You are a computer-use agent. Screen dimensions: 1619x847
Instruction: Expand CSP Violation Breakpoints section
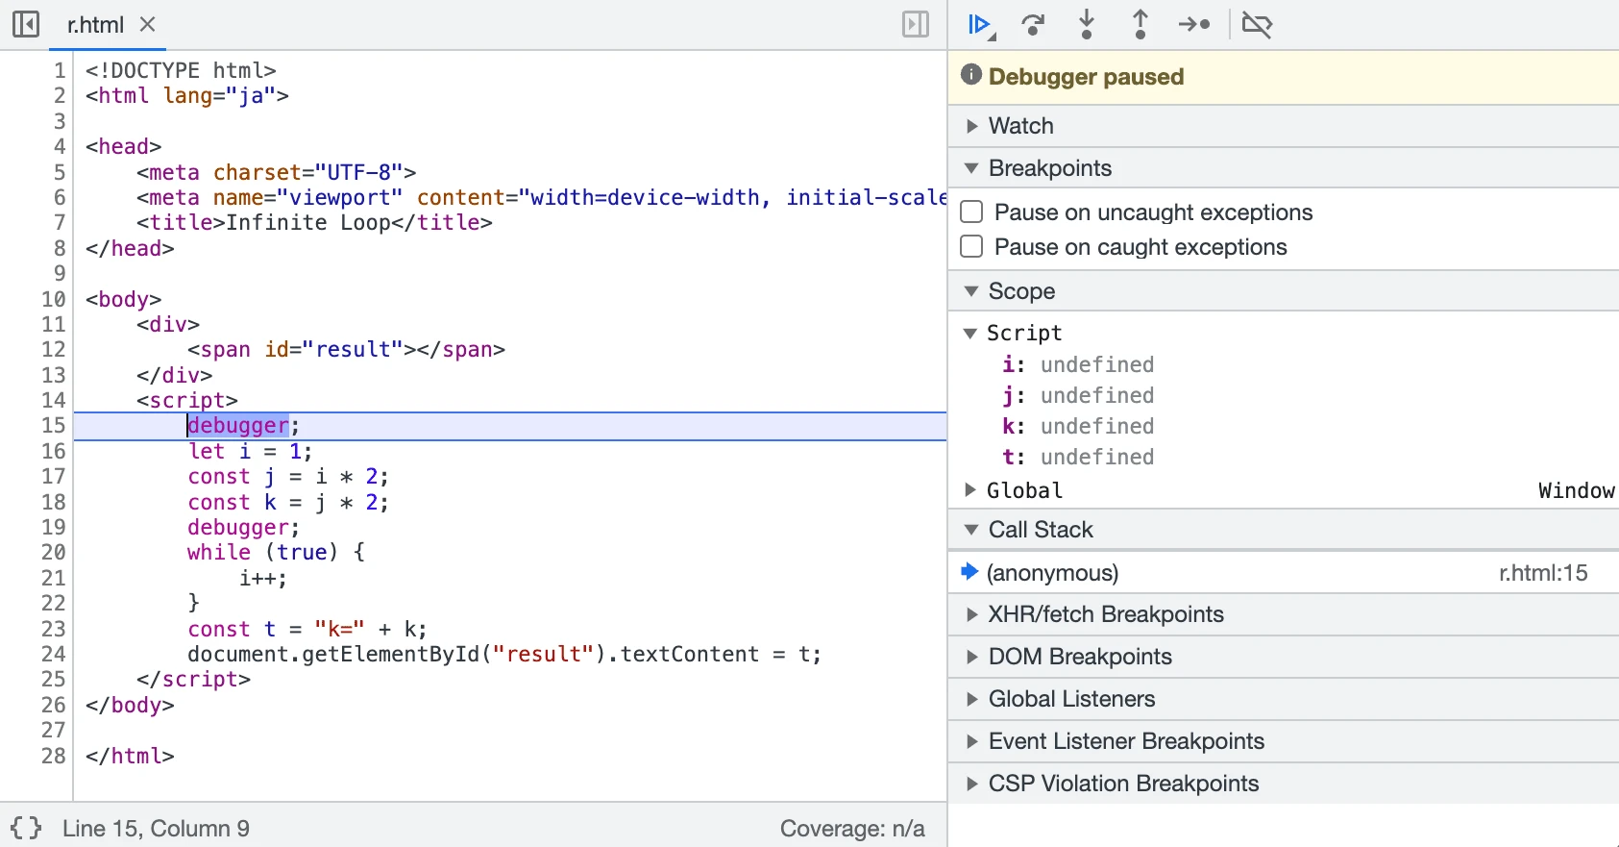(x=1284, y=784)
